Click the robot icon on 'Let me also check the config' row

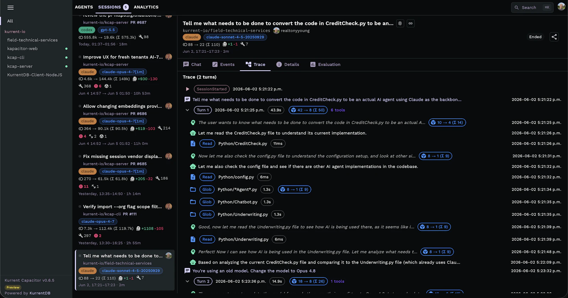[x=193, y=167]
